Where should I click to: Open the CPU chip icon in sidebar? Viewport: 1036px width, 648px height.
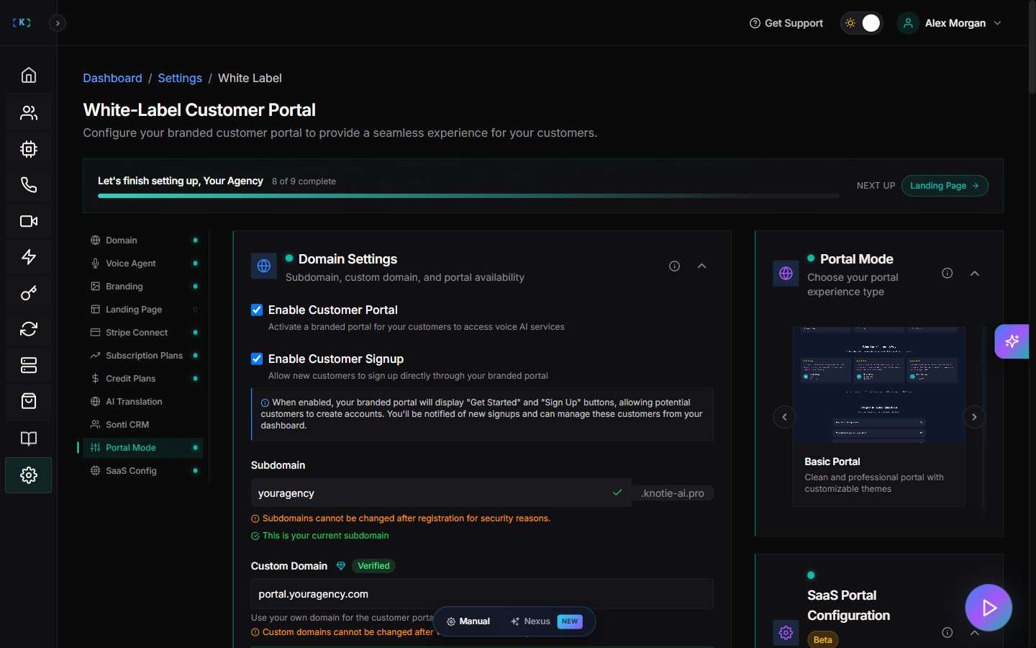(x=29, y=149)
